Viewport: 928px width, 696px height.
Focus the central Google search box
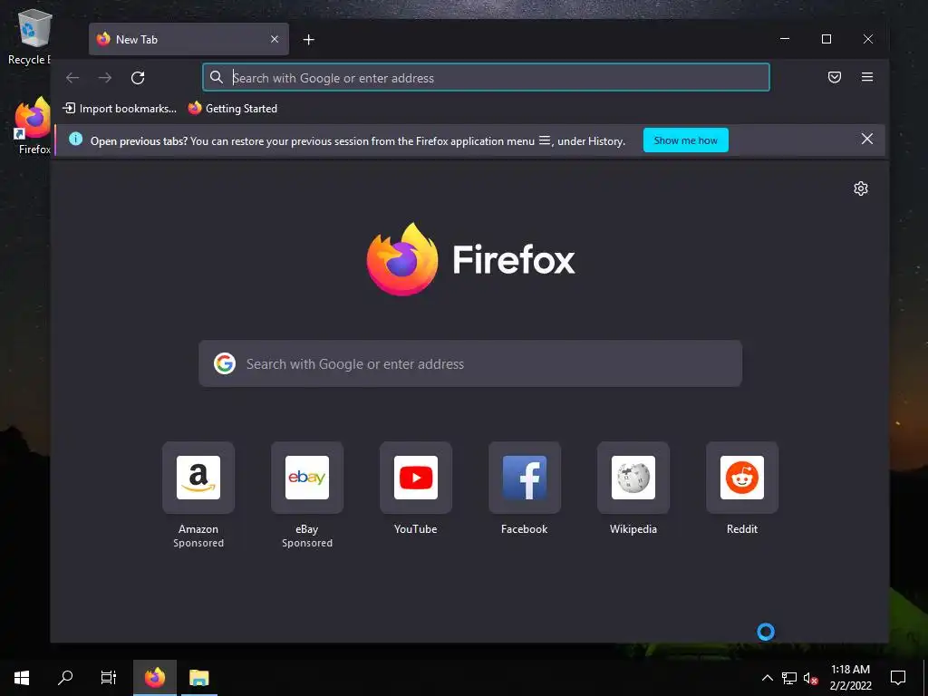(470, 363)
